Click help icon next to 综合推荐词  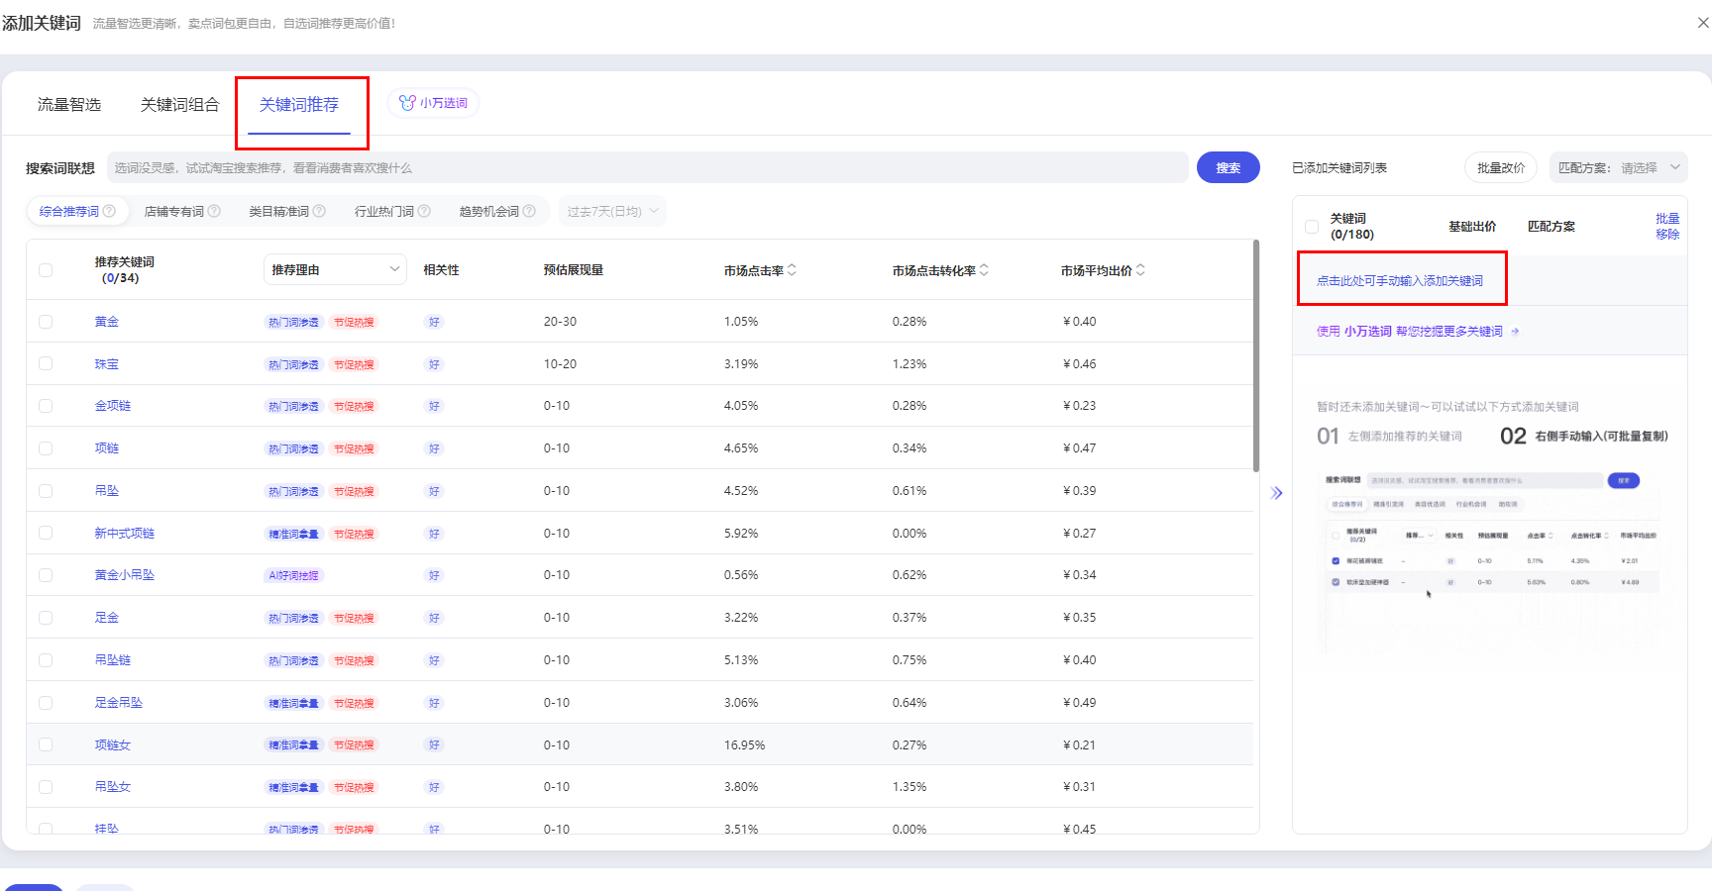pyautogui.click(x=110, y=211)
